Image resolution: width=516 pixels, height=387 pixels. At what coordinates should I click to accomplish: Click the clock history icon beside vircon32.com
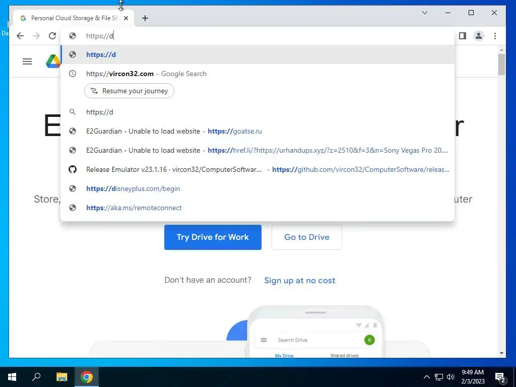click(73, 74)
